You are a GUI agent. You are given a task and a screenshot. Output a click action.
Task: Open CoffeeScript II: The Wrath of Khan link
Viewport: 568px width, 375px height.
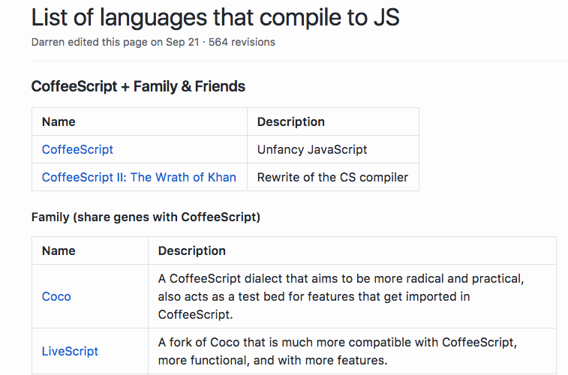pyautogui.click(x=139, y=177)
